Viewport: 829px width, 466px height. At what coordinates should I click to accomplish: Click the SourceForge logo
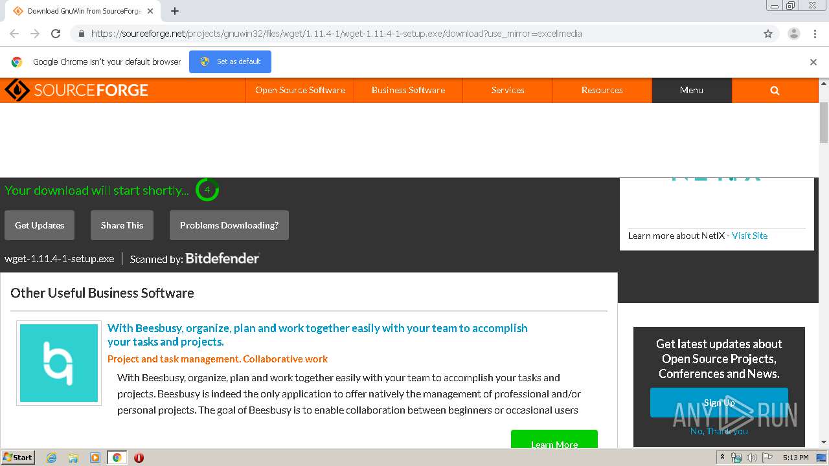click(x=76, y=90)
